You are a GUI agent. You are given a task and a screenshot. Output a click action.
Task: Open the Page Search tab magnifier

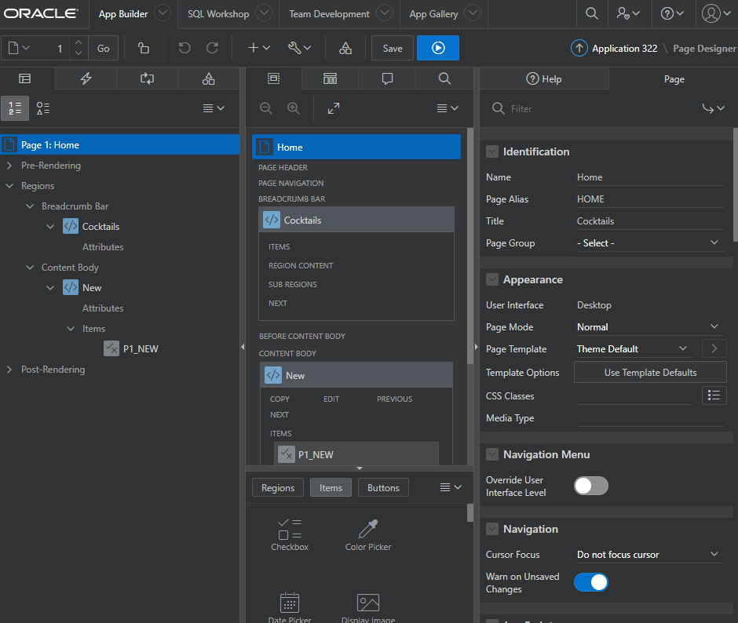coord(445,78)
